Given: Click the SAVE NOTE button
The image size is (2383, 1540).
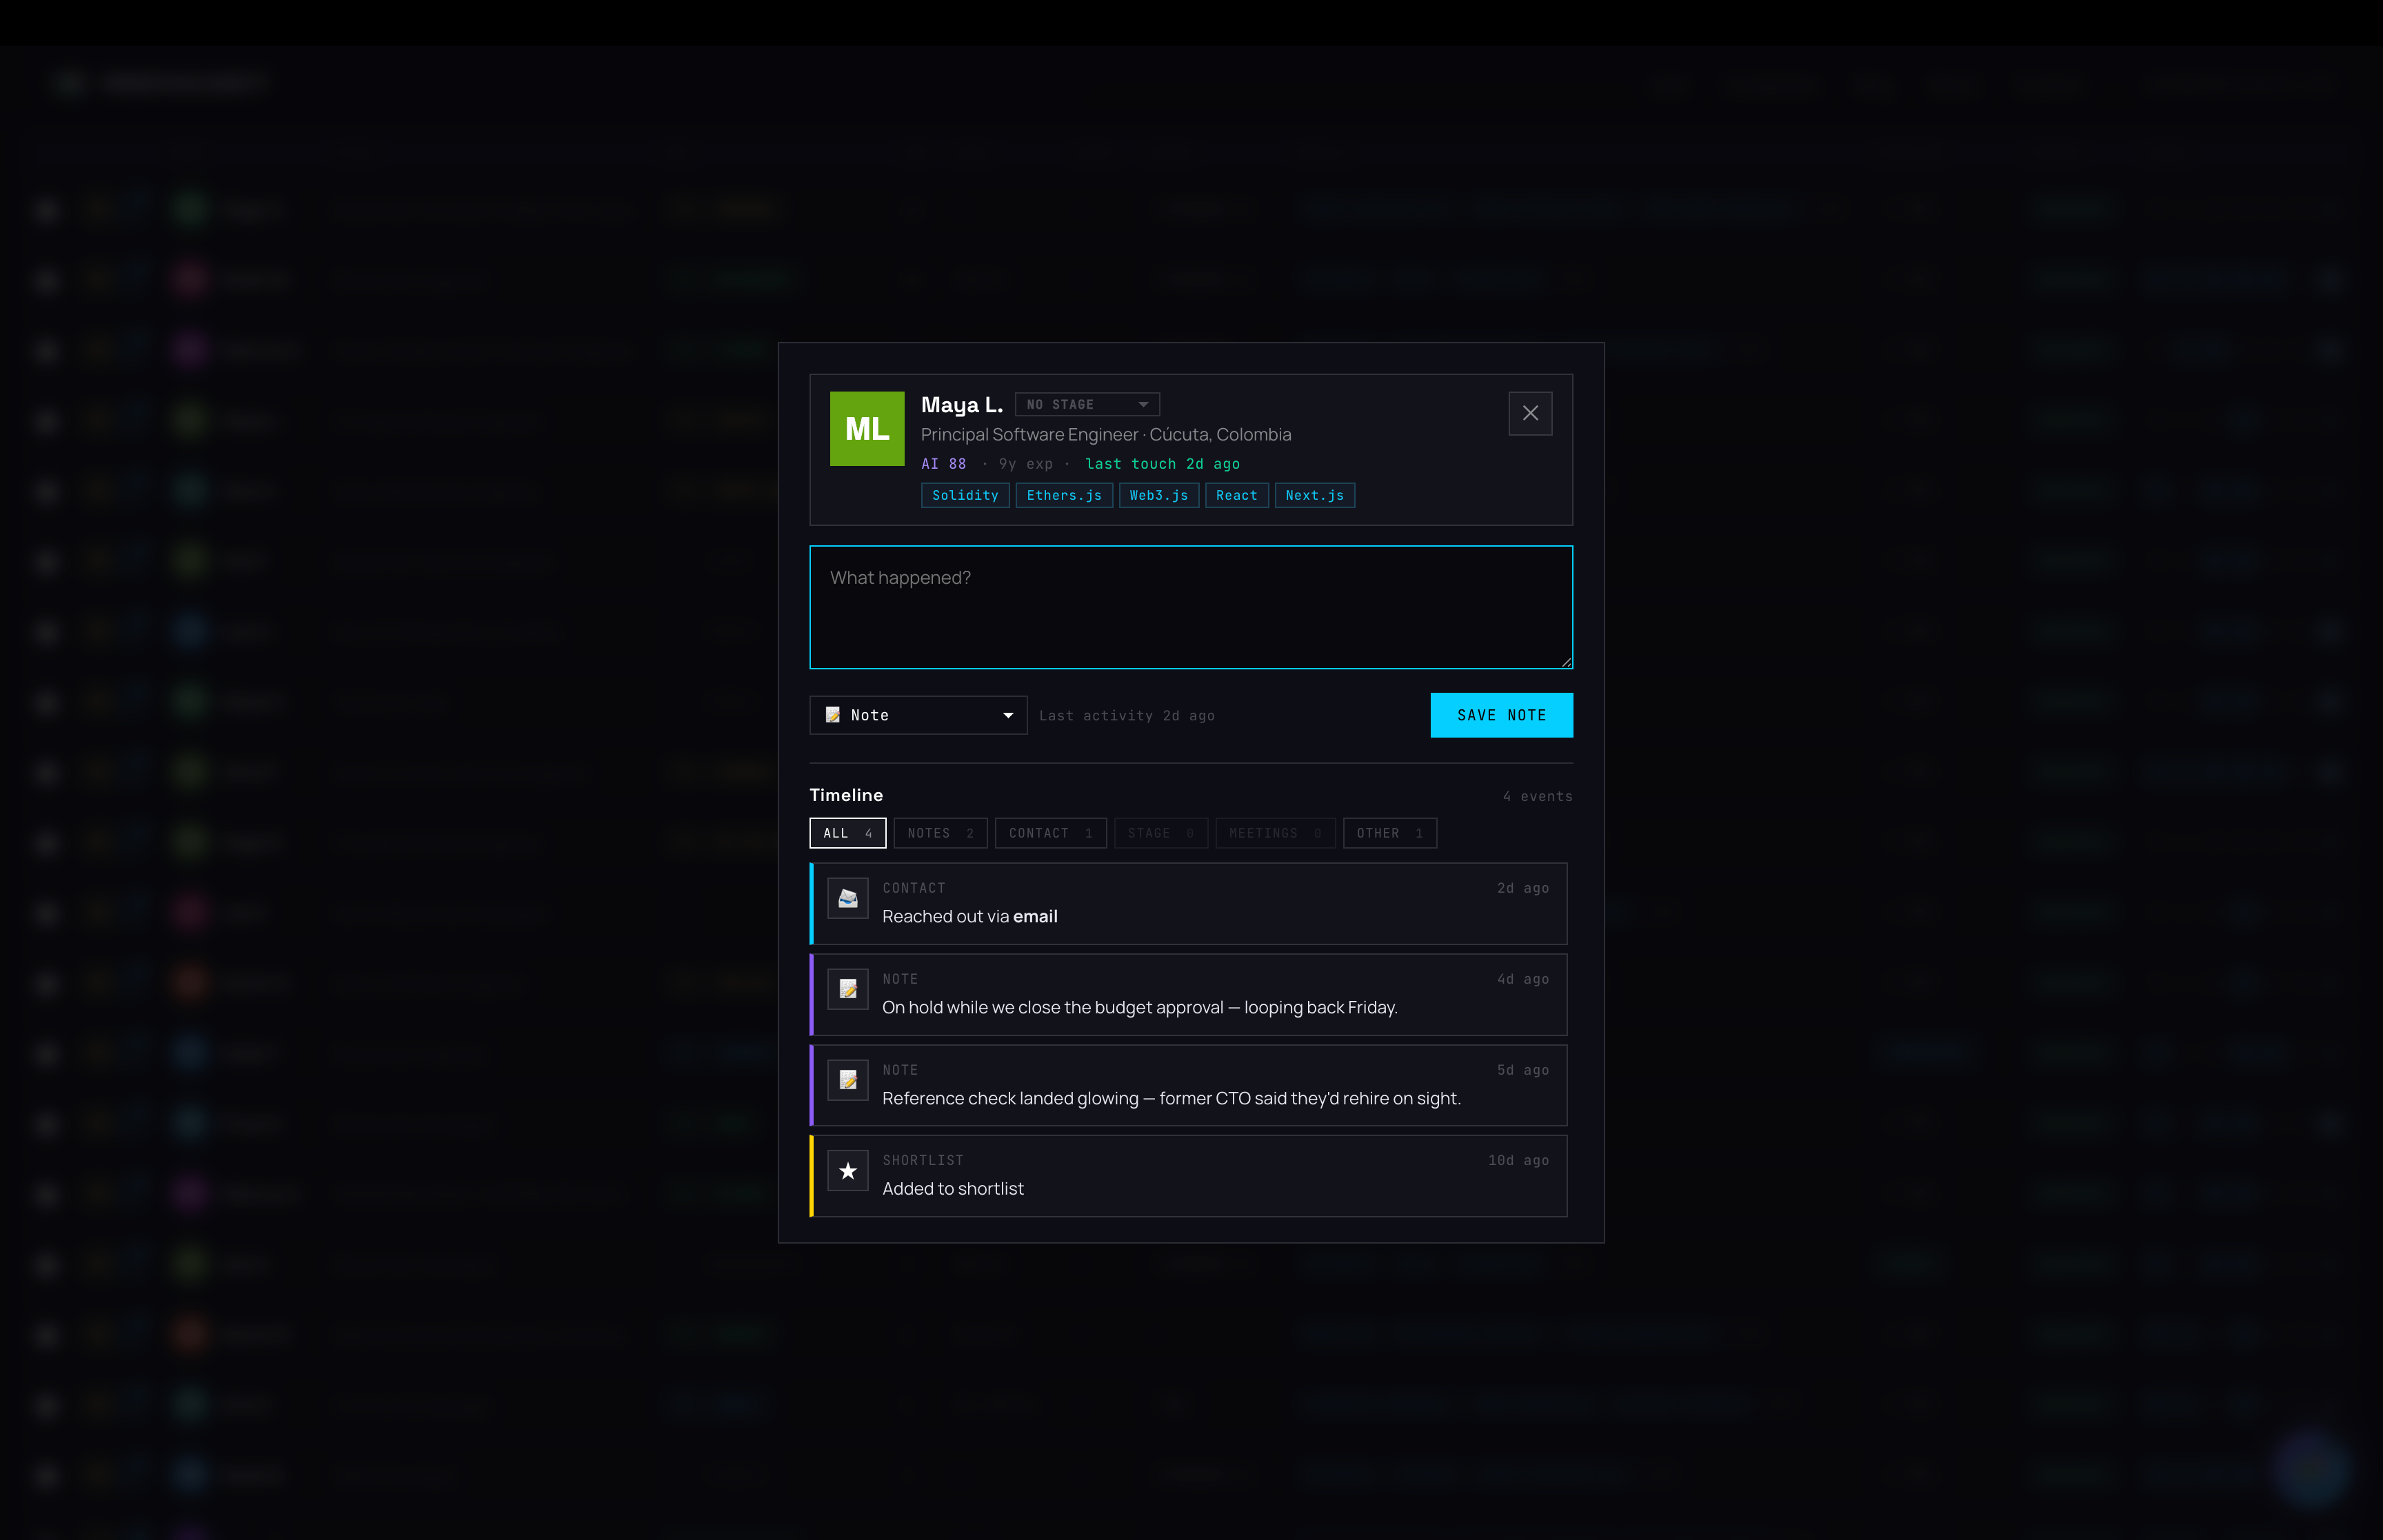Looking at the screenshot, I should [x=1501, y=715].
